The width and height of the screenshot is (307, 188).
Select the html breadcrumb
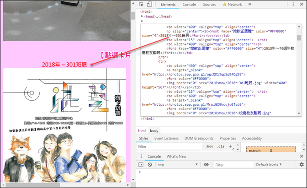tap(142, 130)
